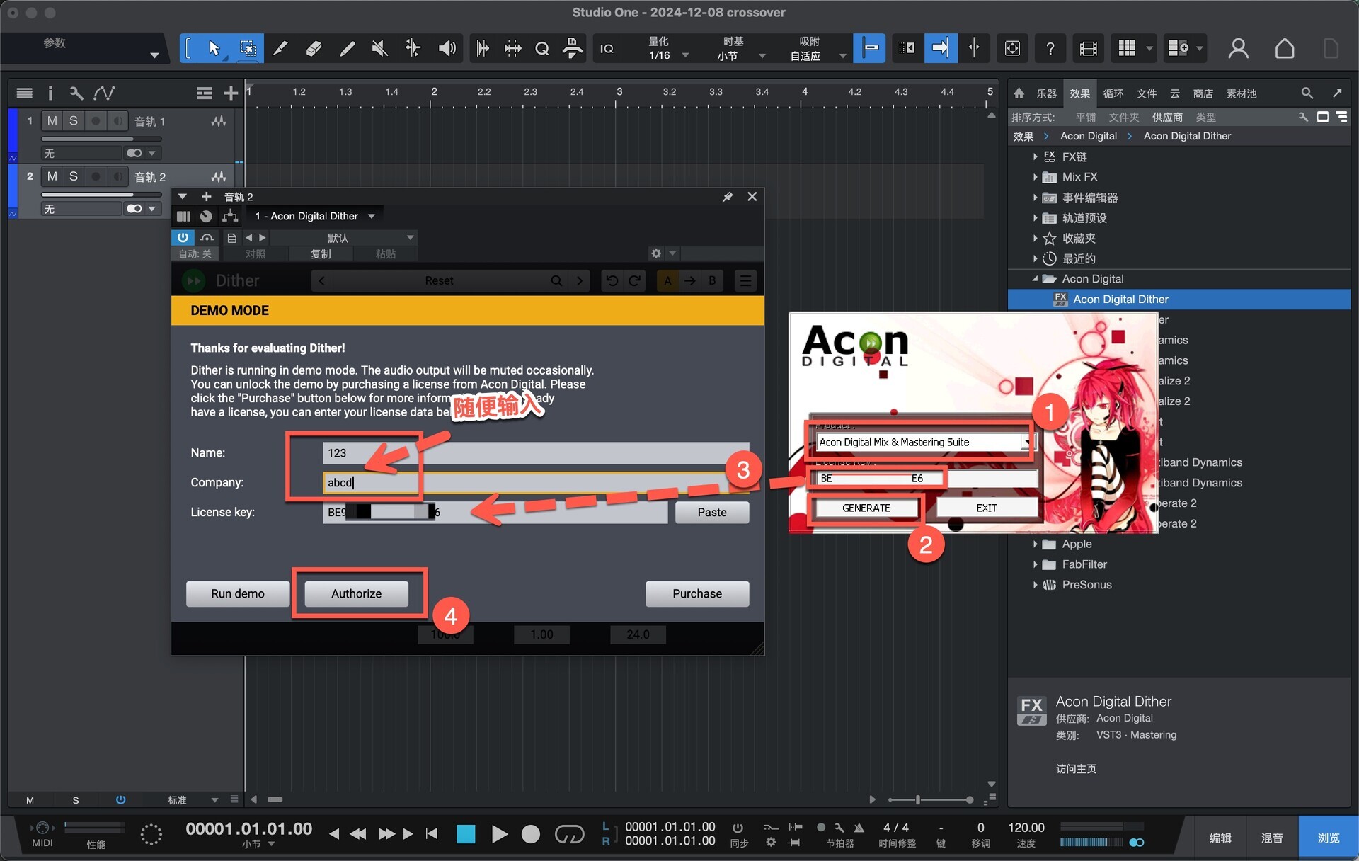Select the Arrow tool in toolbar
This screenshot has width=1359, height=861.
[x=214, y=48]
